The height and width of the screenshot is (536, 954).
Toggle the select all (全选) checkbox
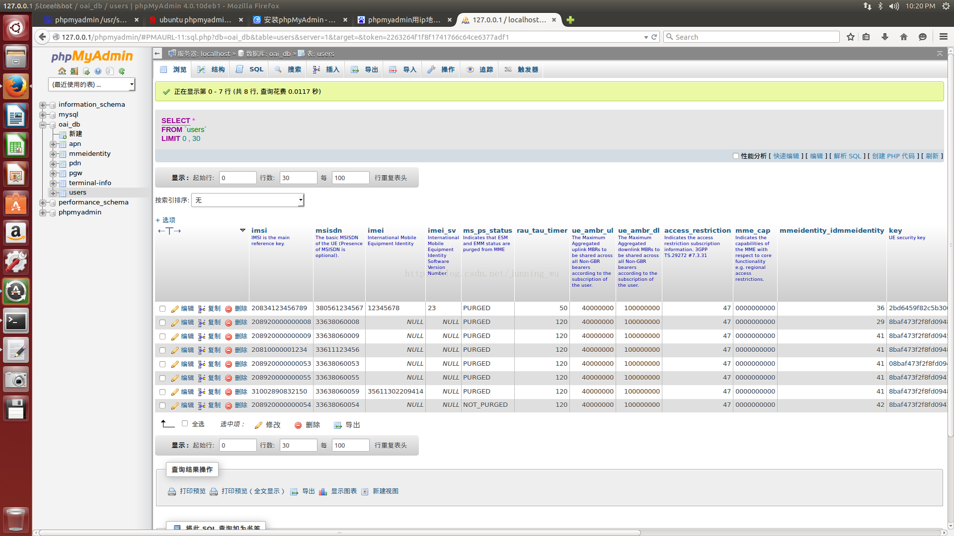click(x=185, y=424)
